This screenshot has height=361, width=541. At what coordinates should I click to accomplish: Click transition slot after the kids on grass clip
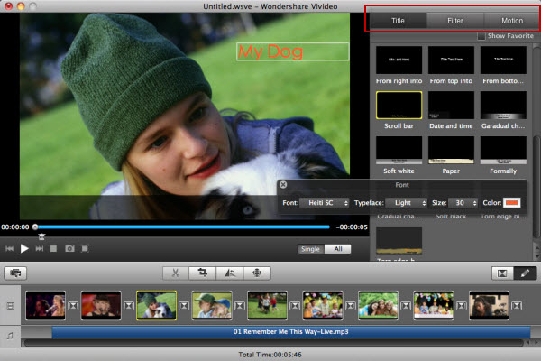click(x=295, y=306)
